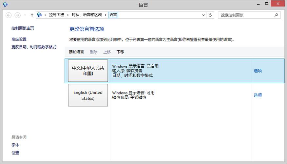
Task: Open 字体 link under 另请参阅
Action: (15, 145)
